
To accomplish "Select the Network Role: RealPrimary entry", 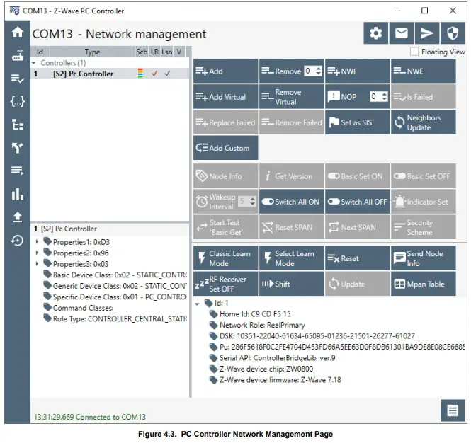I will click(262, 325).
